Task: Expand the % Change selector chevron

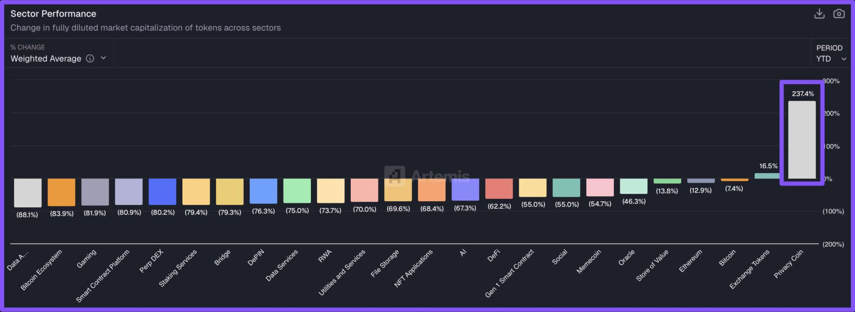Action: point(103,58)
